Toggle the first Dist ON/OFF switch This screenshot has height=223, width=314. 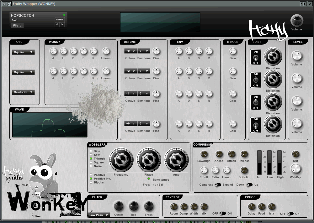click(x=256, y=57)
